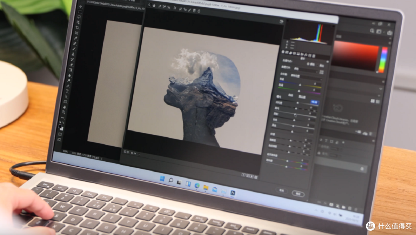416x235 pixels.
Task: Select the Rectangle shape tool
Action: point(65,102)
